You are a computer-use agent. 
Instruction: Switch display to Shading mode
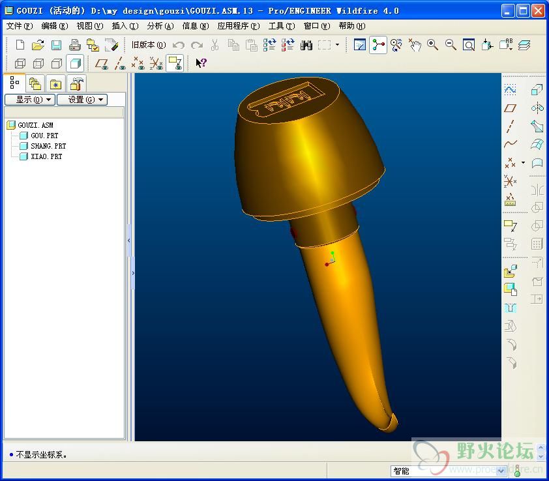pos(75,63)
